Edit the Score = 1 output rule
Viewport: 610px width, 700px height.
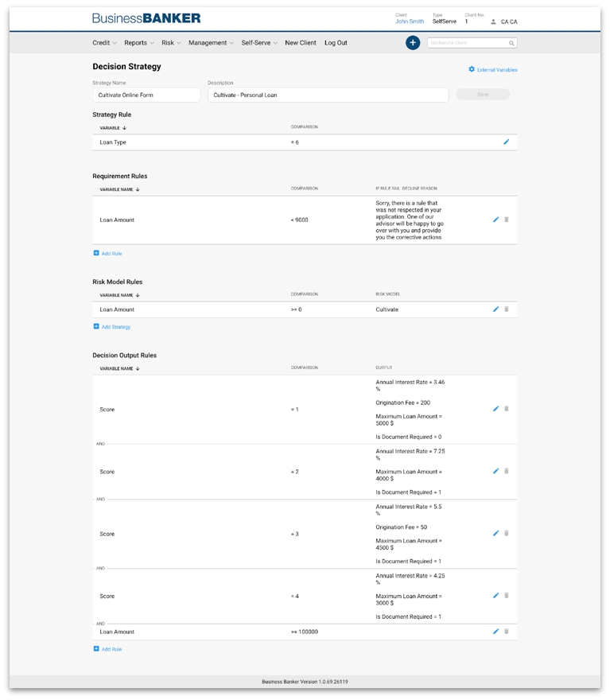(495, 409)
